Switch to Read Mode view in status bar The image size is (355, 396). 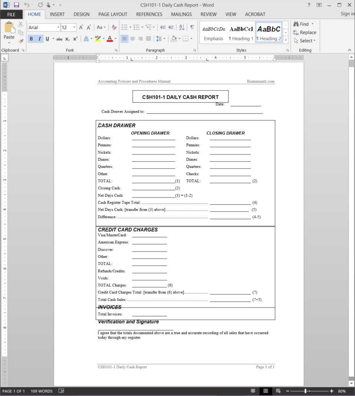[x=253, y=391]
